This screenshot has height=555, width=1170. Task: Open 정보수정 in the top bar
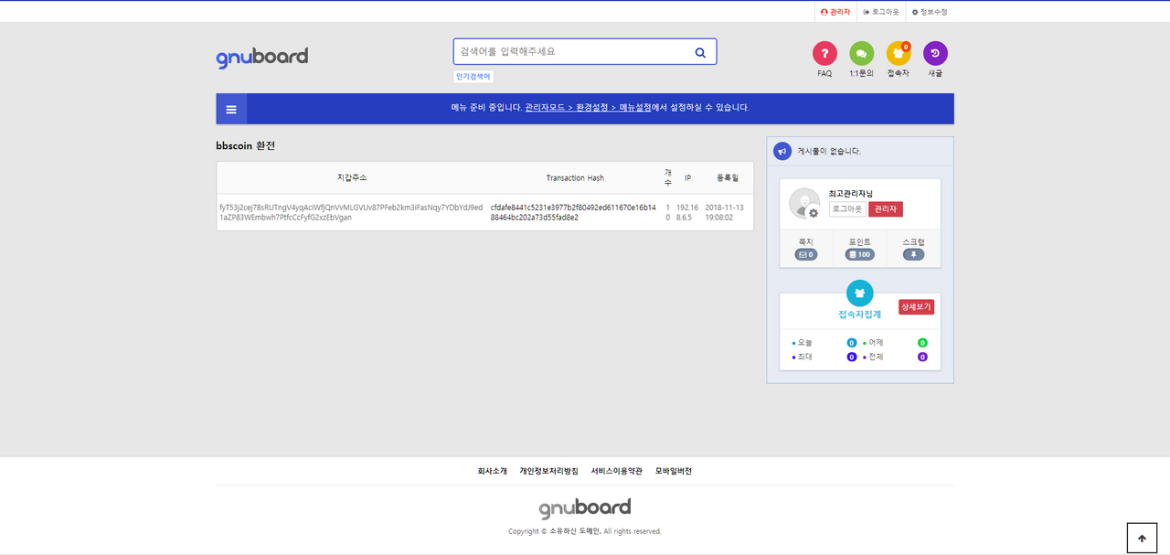[x=930, y=12]
